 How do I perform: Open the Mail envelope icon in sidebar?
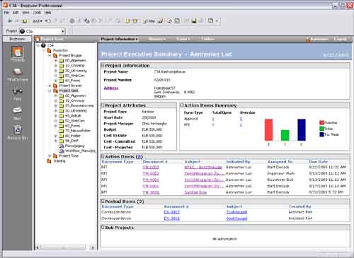(x=17, y=110)
